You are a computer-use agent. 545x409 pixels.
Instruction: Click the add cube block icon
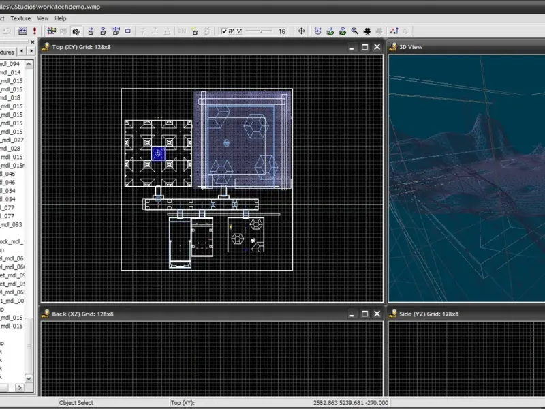pyautogui.click(x=195, y=31)
